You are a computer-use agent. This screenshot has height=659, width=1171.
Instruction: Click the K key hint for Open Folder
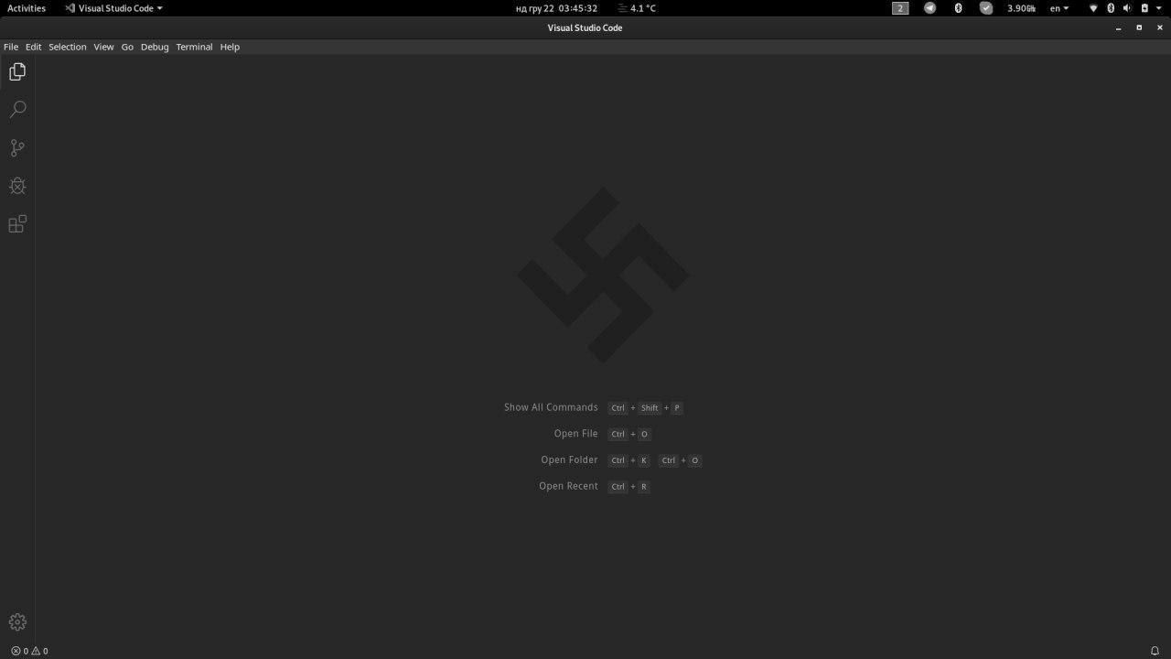coord(644,460)
